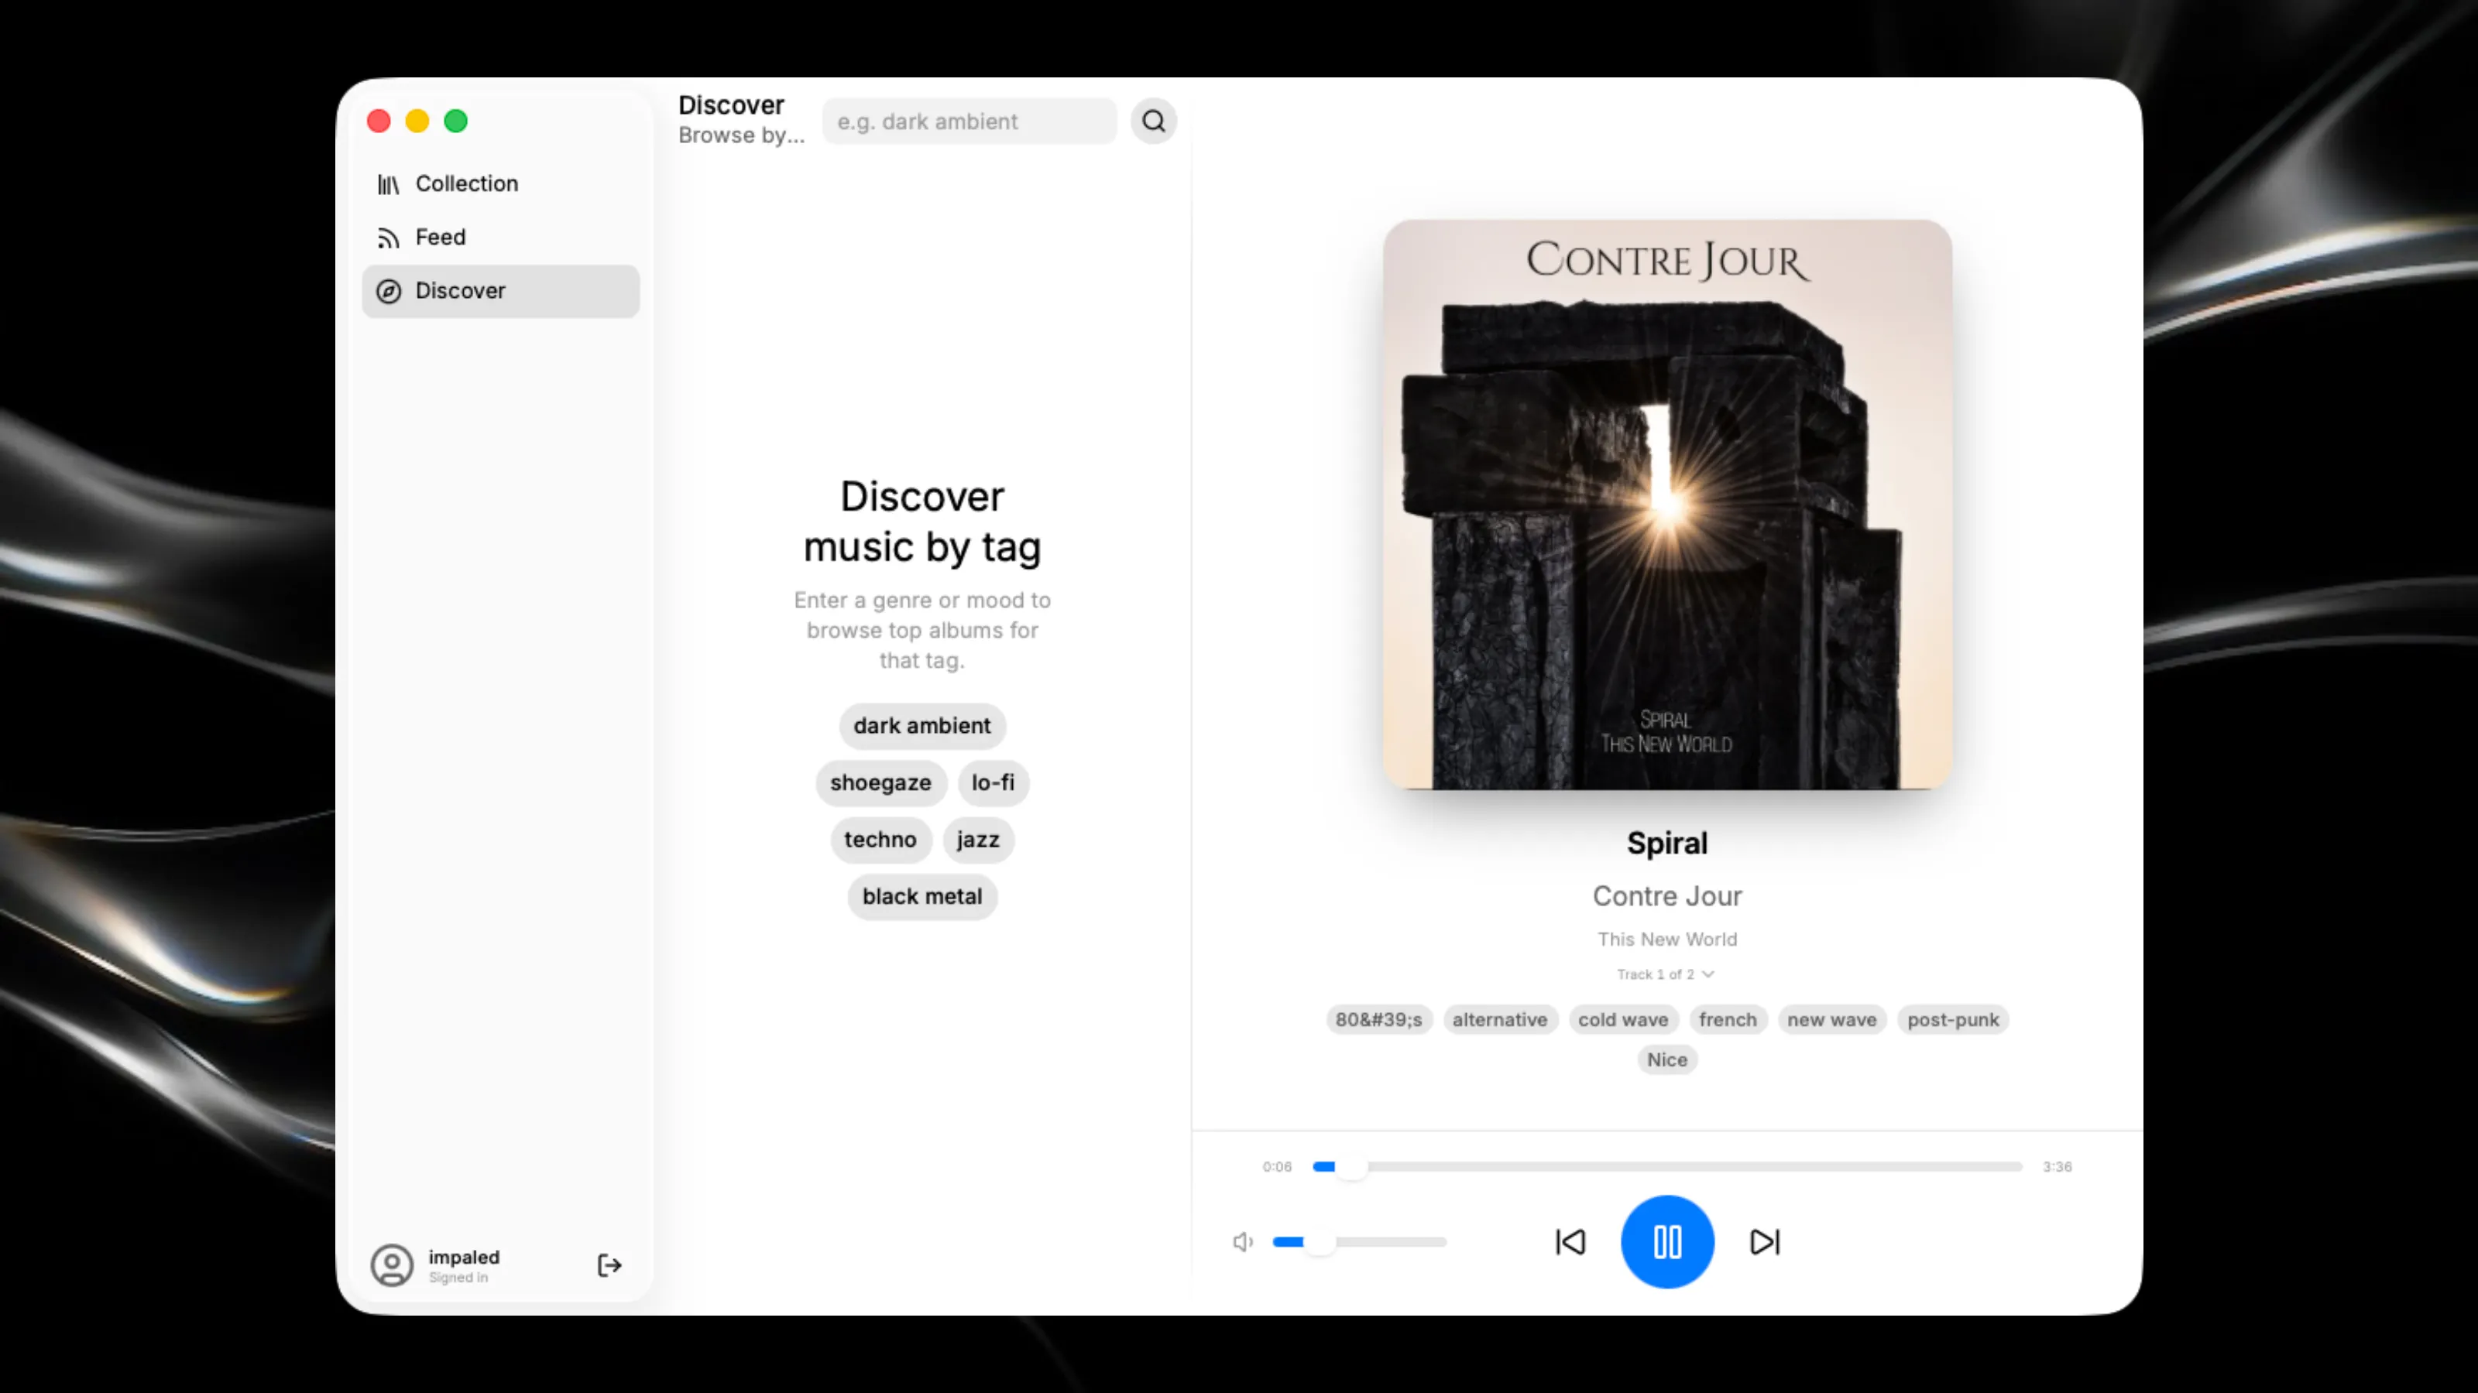Viewport: 2478px width, 1393px height.
Task: Expand the Track 1 of 2 list
Action: tap(1667, 974)
